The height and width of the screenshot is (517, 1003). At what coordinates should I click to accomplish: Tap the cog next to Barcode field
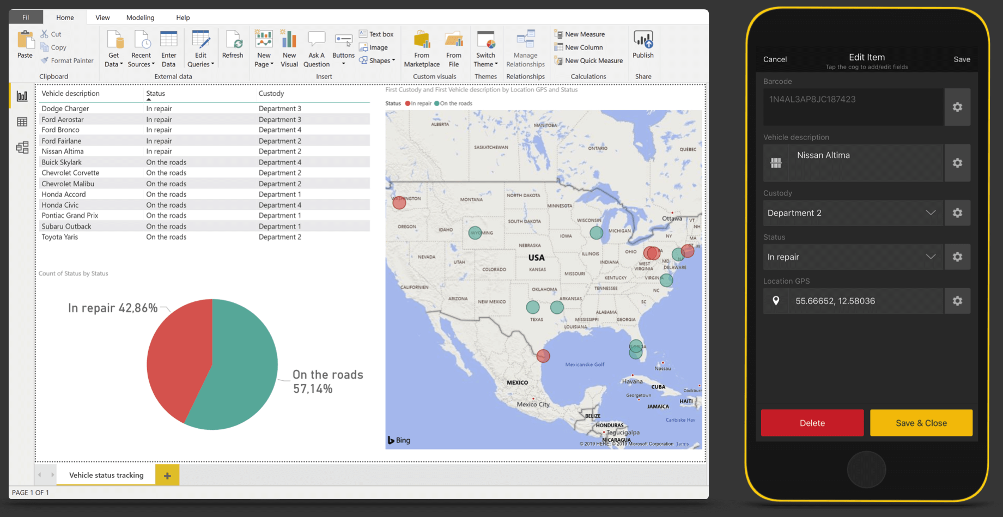pos(957,107)
